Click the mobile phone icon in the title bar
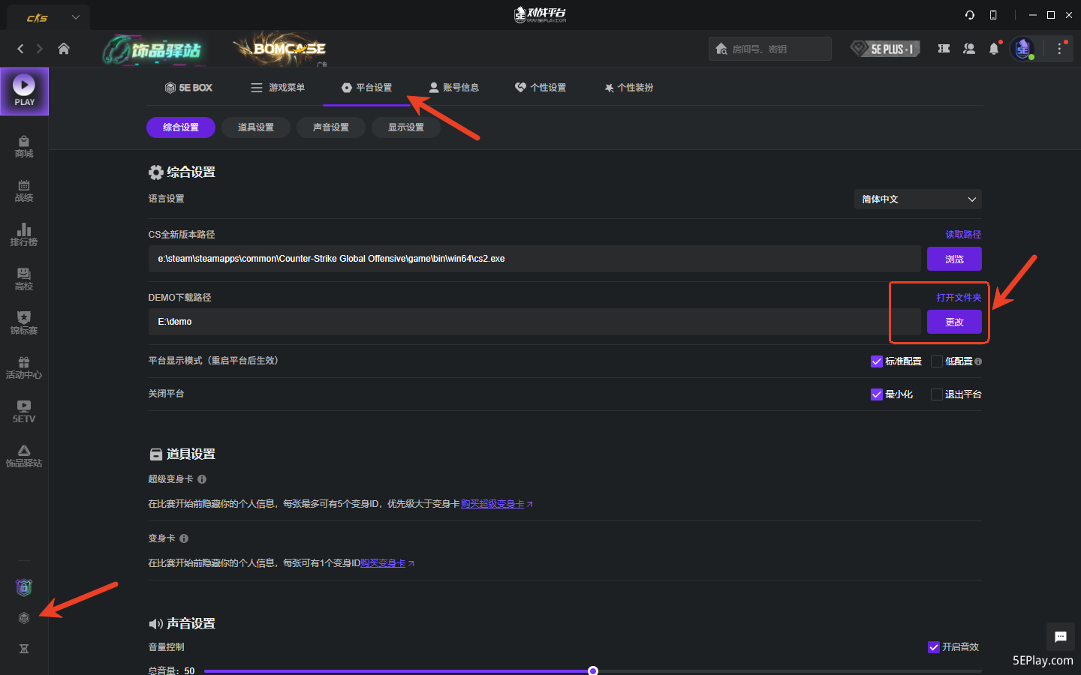Screen dimensions: 1081x675 [x=993, y=15]
